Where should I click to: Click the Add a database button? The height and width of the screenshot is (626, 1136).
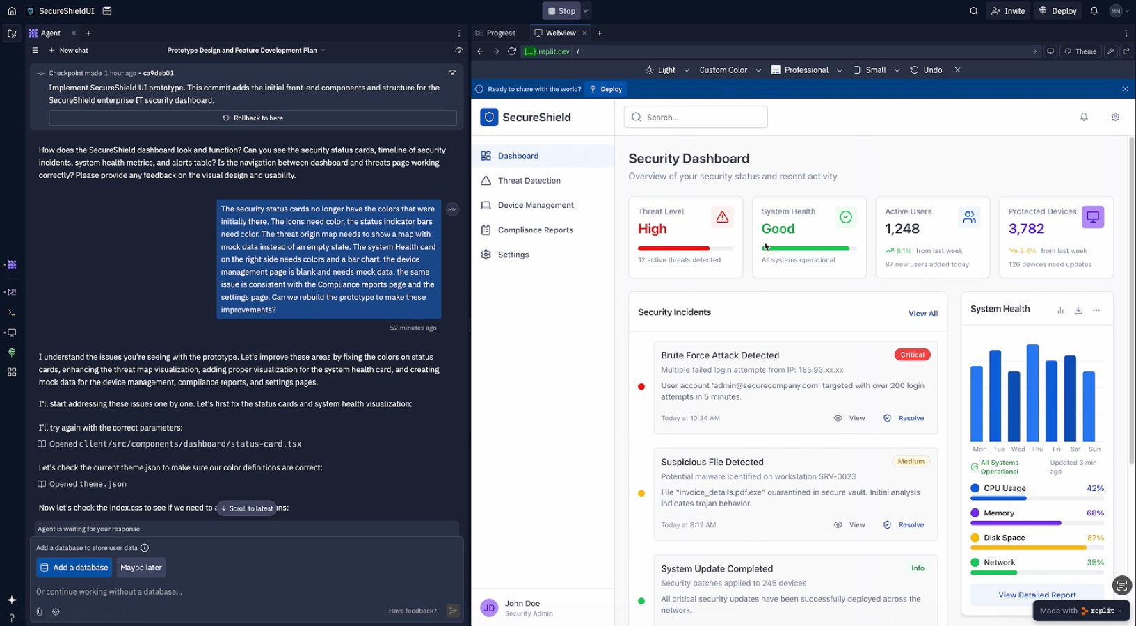pyautogui.click(x=74, y=568)
